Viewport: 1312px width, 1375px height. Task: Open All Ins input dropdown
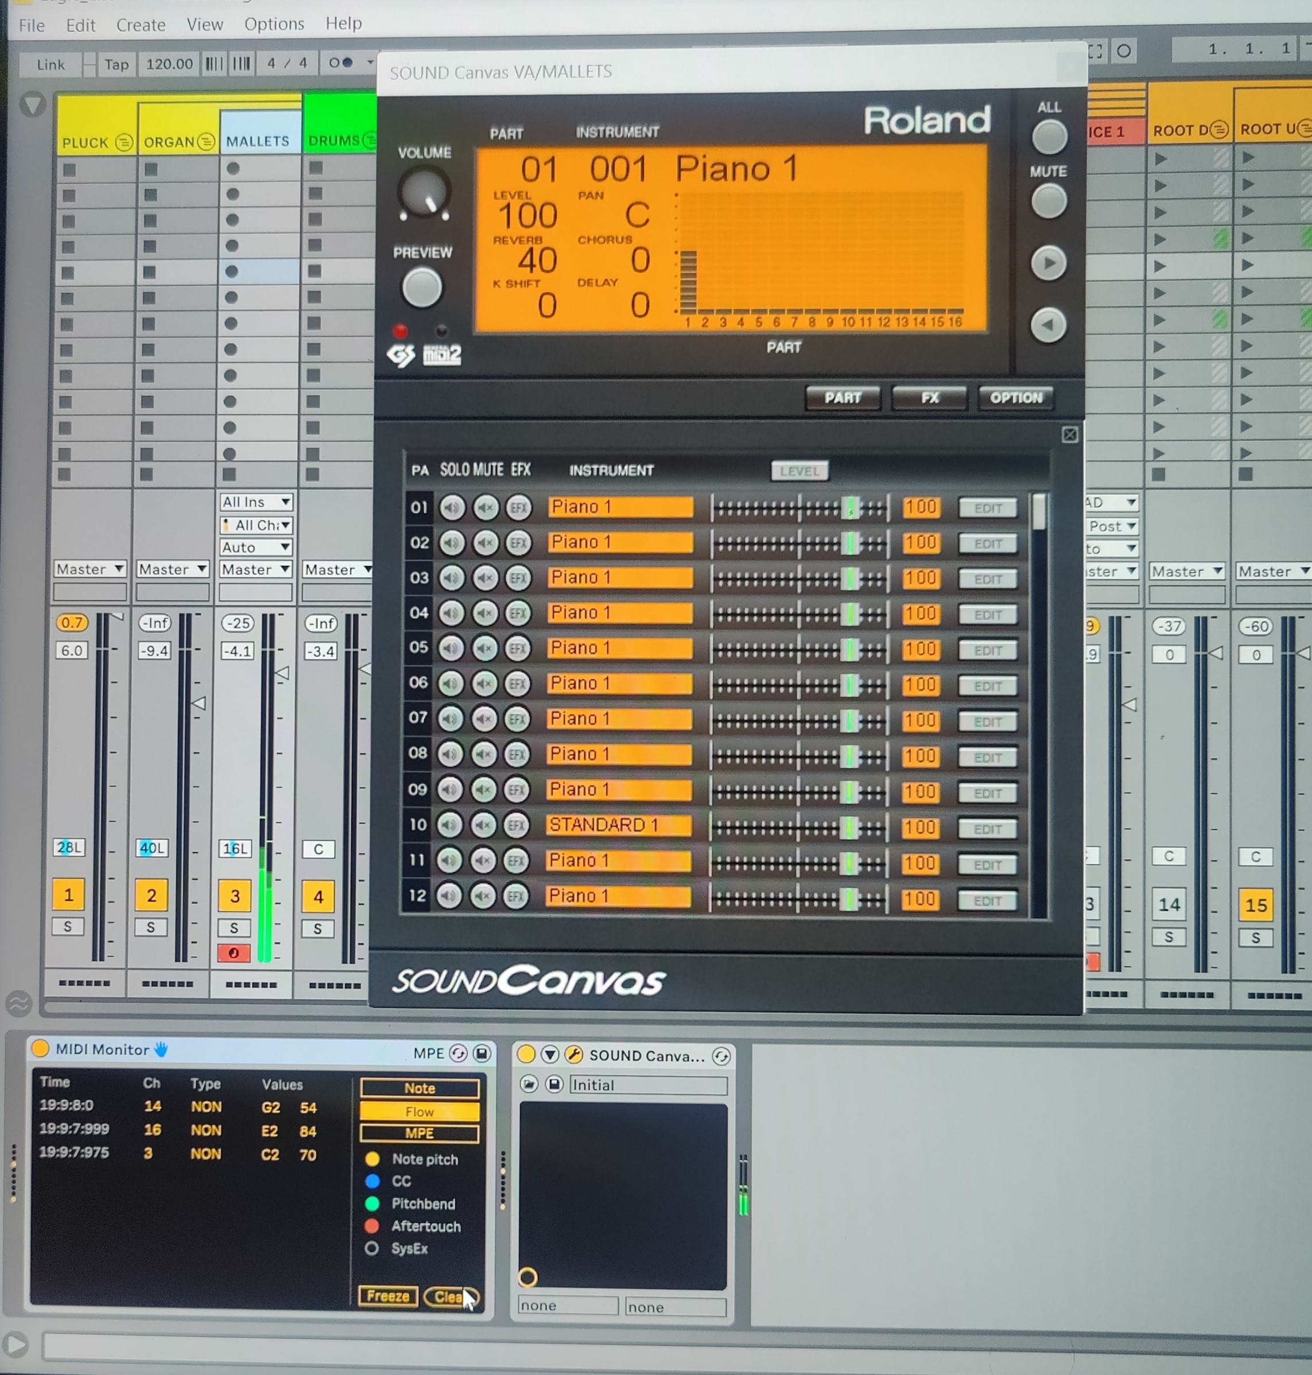point(256,502)
